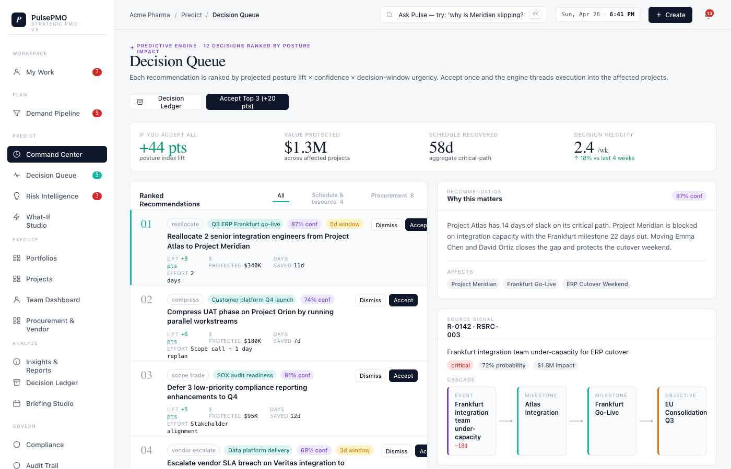Dismiss recommendation 03 Defer compliance reporting
The image size is (731, 469).
[370, 376]
